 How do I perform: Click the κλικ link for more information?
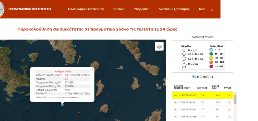tap(45, 97)
